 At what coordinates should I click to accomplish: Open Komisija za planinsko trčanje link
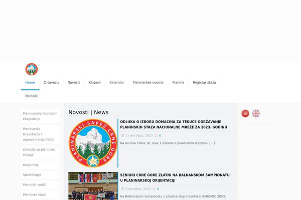pos(40,152)
